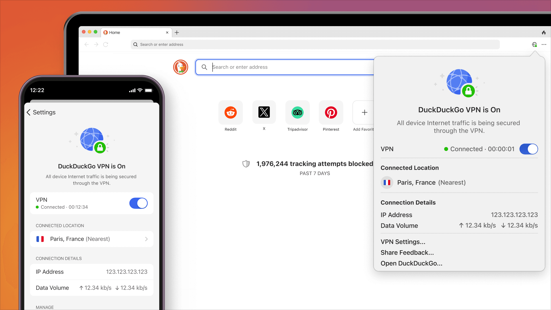Click the top address bar field
Image resolution: width=551 pixels, height=310 pixels.
click(x=315, y=44)
